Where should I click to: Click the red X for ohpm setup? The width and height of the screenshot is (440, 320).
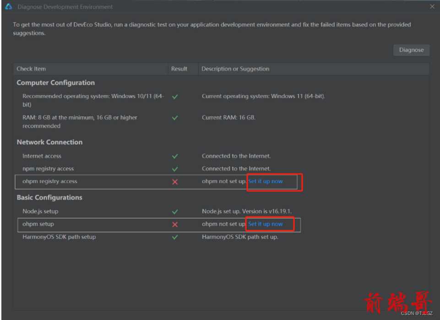point(175,224)
